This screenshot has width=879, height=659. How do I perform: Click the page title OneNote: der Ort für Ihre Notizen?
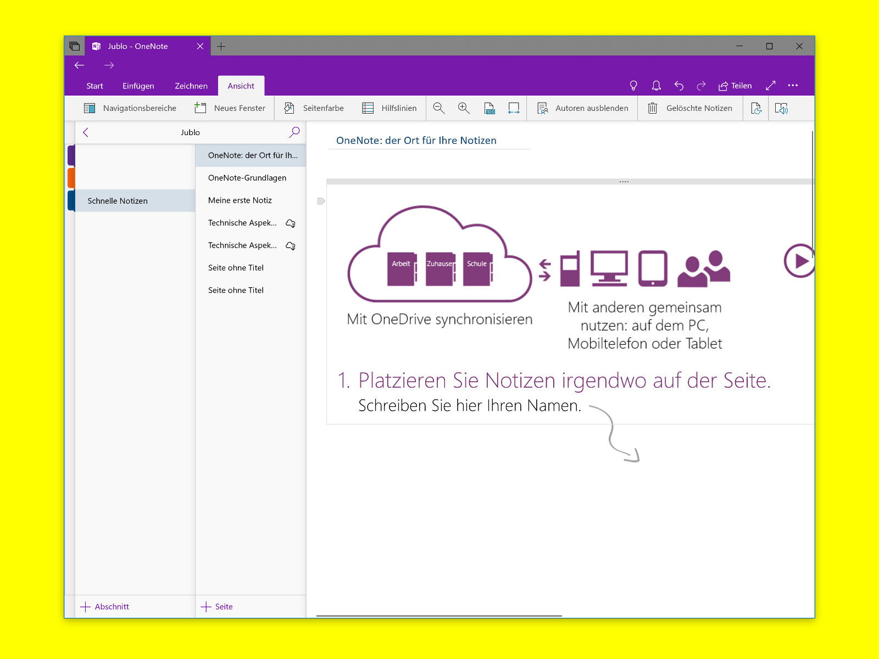tap(416, 141)
